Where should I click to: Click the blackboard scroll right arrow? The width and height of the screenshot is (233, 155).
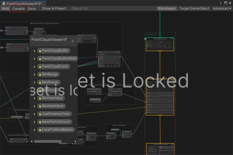pyautogui.click(x=76, y=141)
